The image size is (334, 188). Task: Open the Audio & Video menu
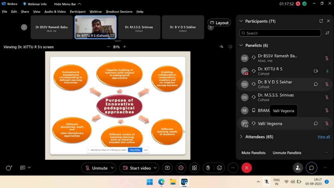[x=55, y=12]
